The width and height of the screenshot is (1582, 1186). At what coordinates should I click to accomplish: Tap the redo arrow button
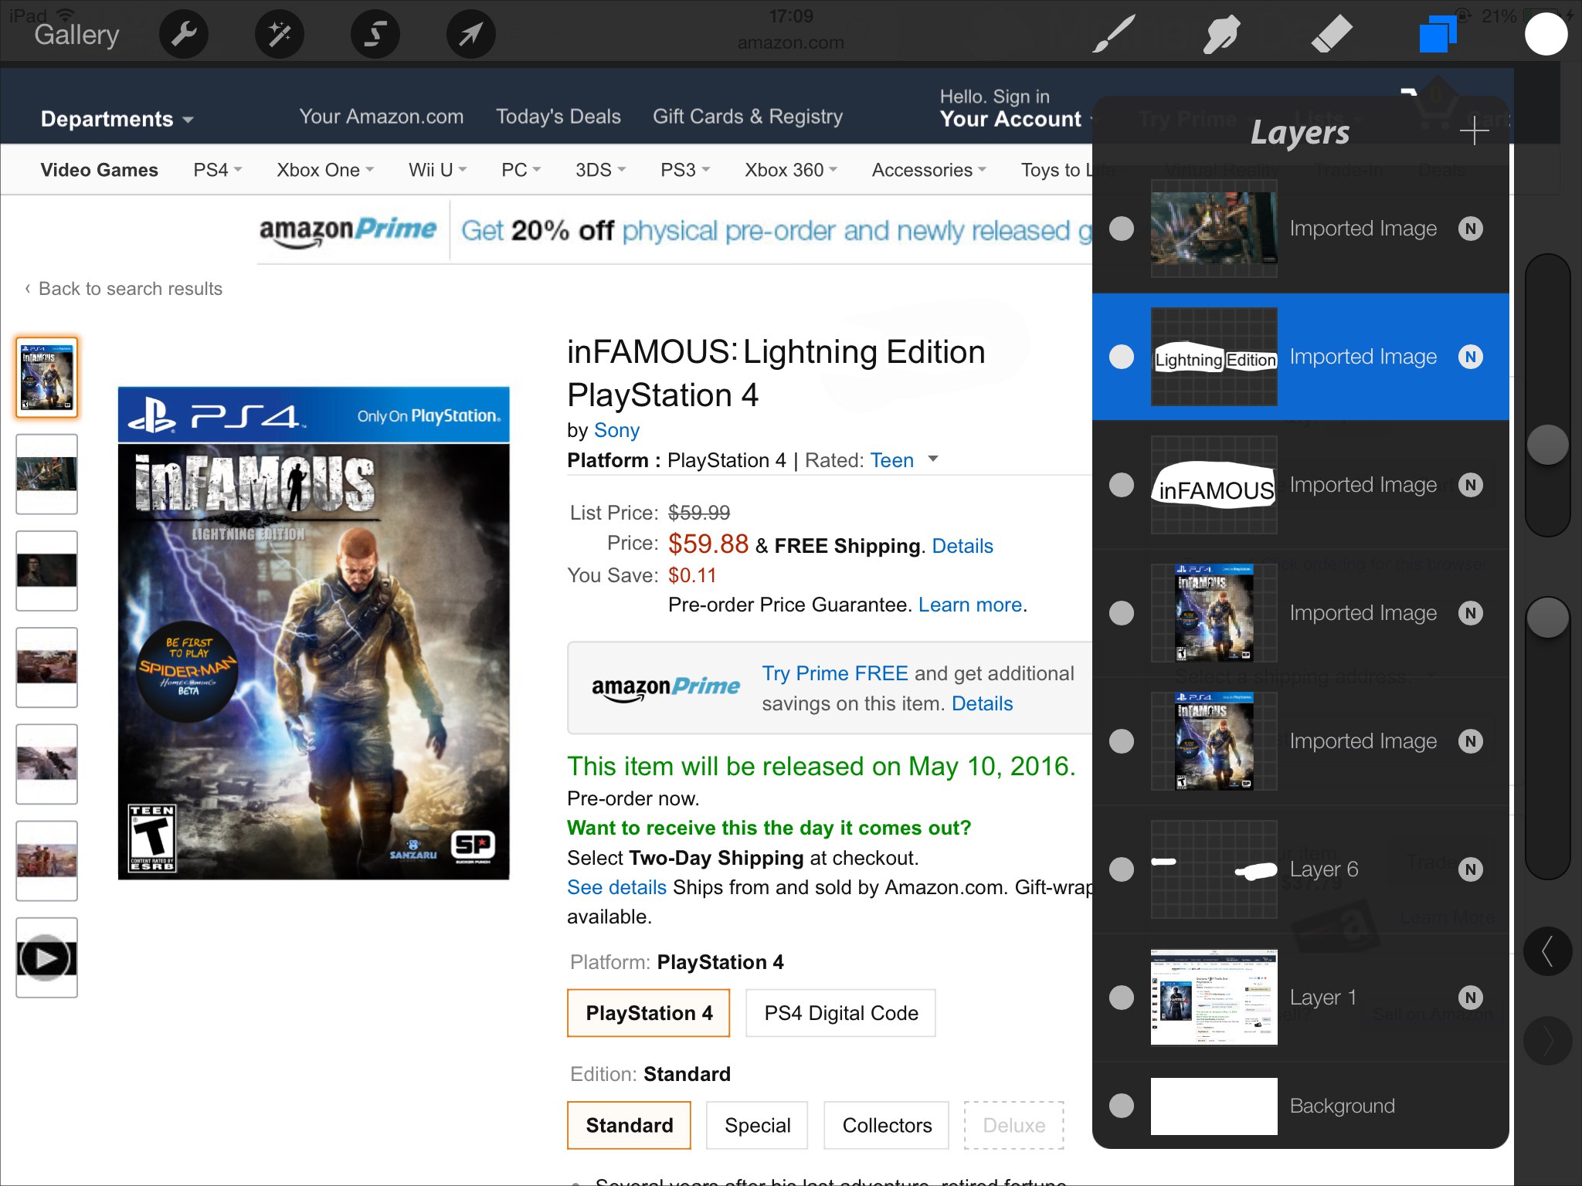point(1547,1042)
